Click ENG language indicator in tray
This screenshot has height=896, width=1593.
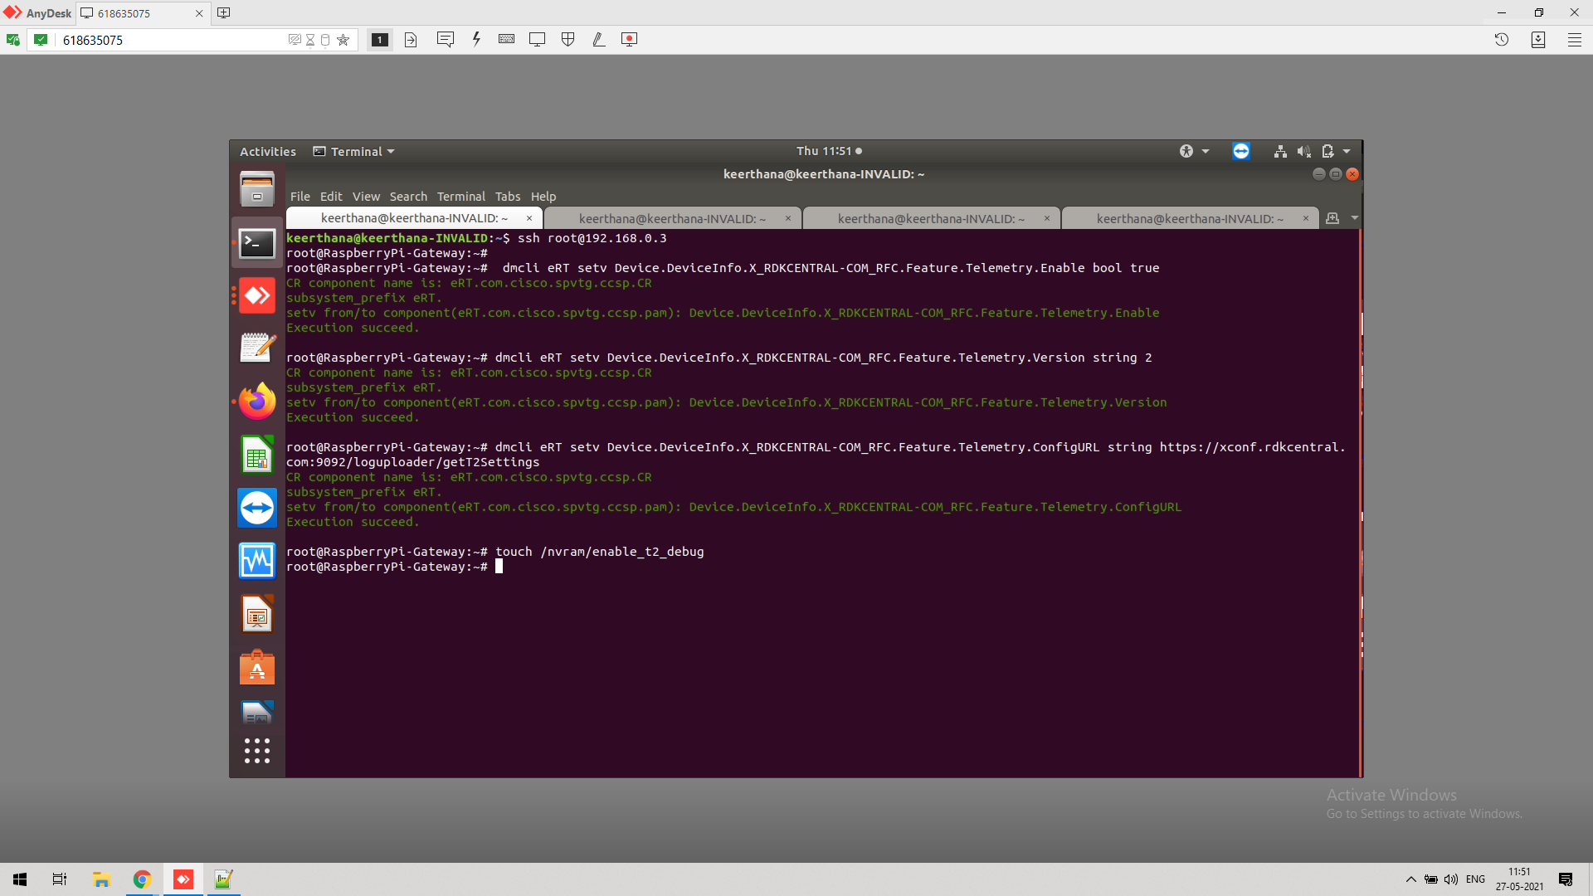coord(1475,879)
